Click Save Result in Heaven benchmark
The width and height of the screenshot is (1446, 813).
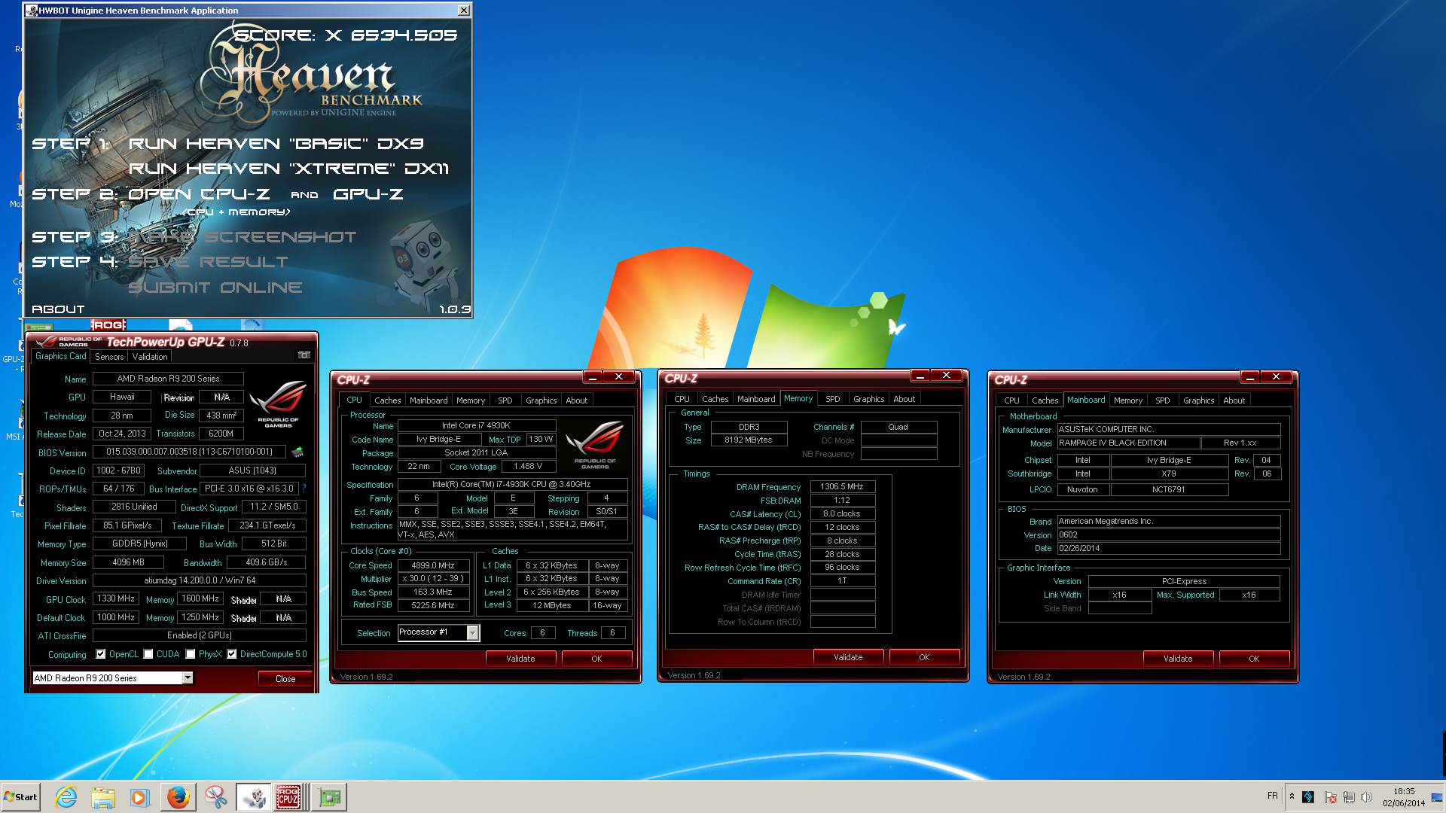click(208, 262)
